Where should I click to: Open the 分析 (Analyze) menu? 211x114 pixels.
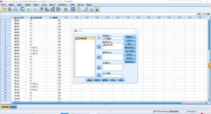pyautogui.click(x=44, y=5)
